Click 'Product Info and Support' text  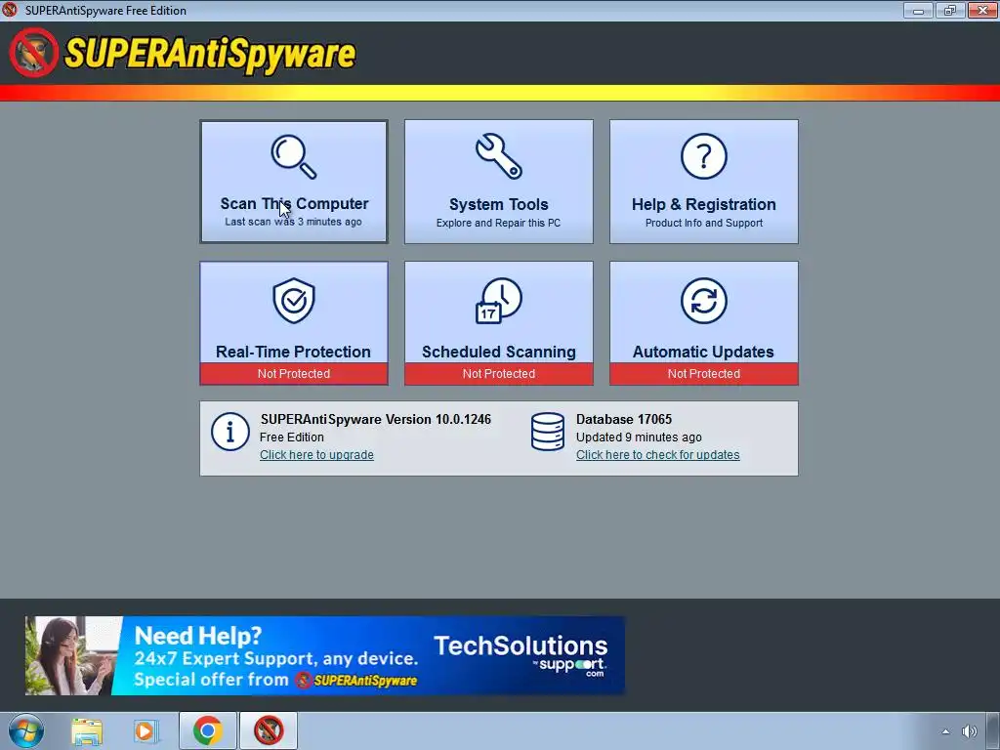click(x=703, y=223)
